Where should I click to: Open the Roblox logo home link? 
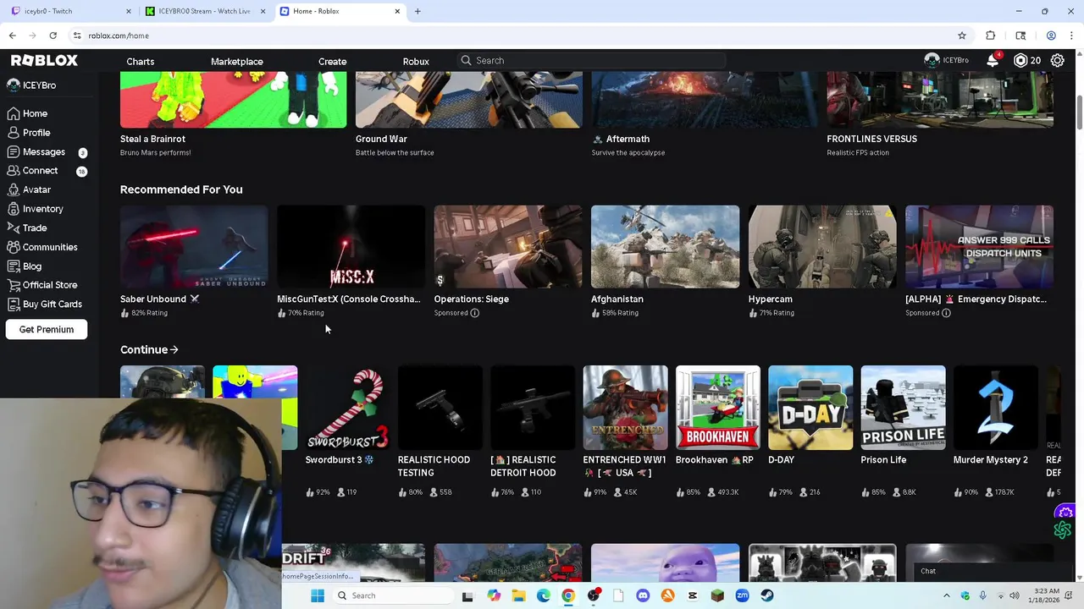[x=44, y=60]
